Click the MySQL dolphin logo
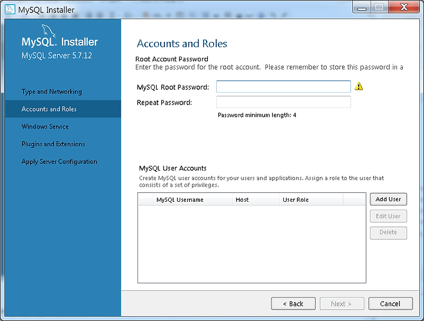This screenshot has width=424, height=321. pos(49,31)
